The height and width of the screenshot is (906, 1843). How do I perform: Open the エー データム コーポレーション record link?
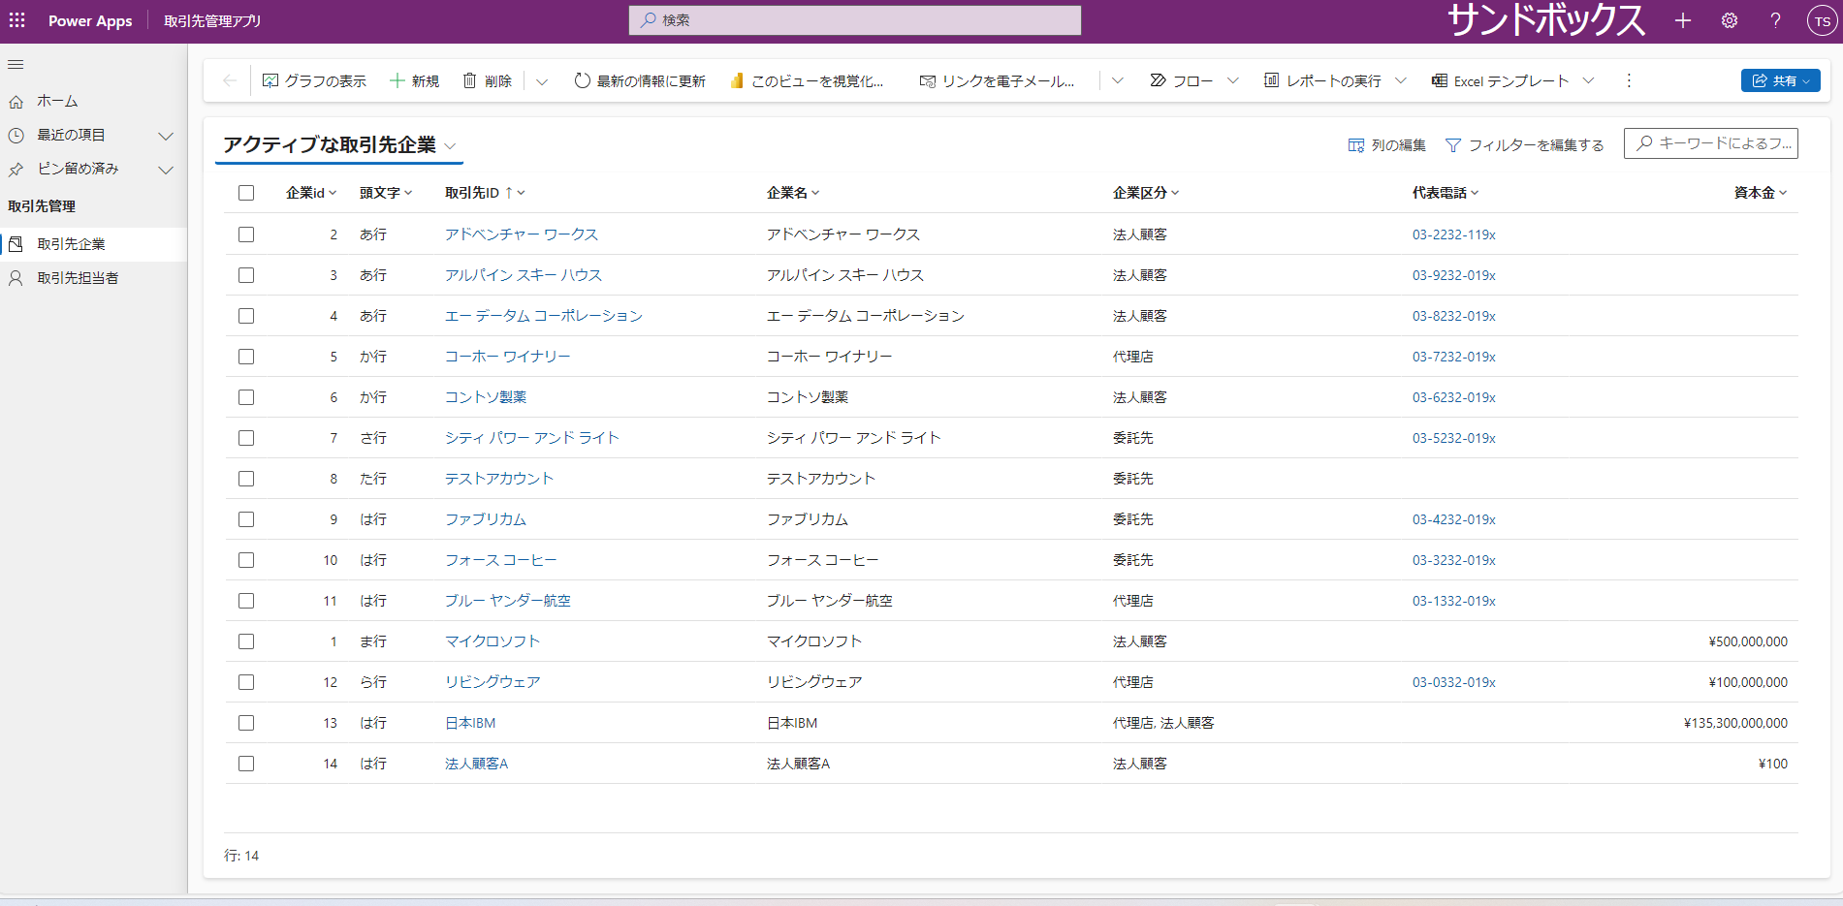tap(544, 316)
